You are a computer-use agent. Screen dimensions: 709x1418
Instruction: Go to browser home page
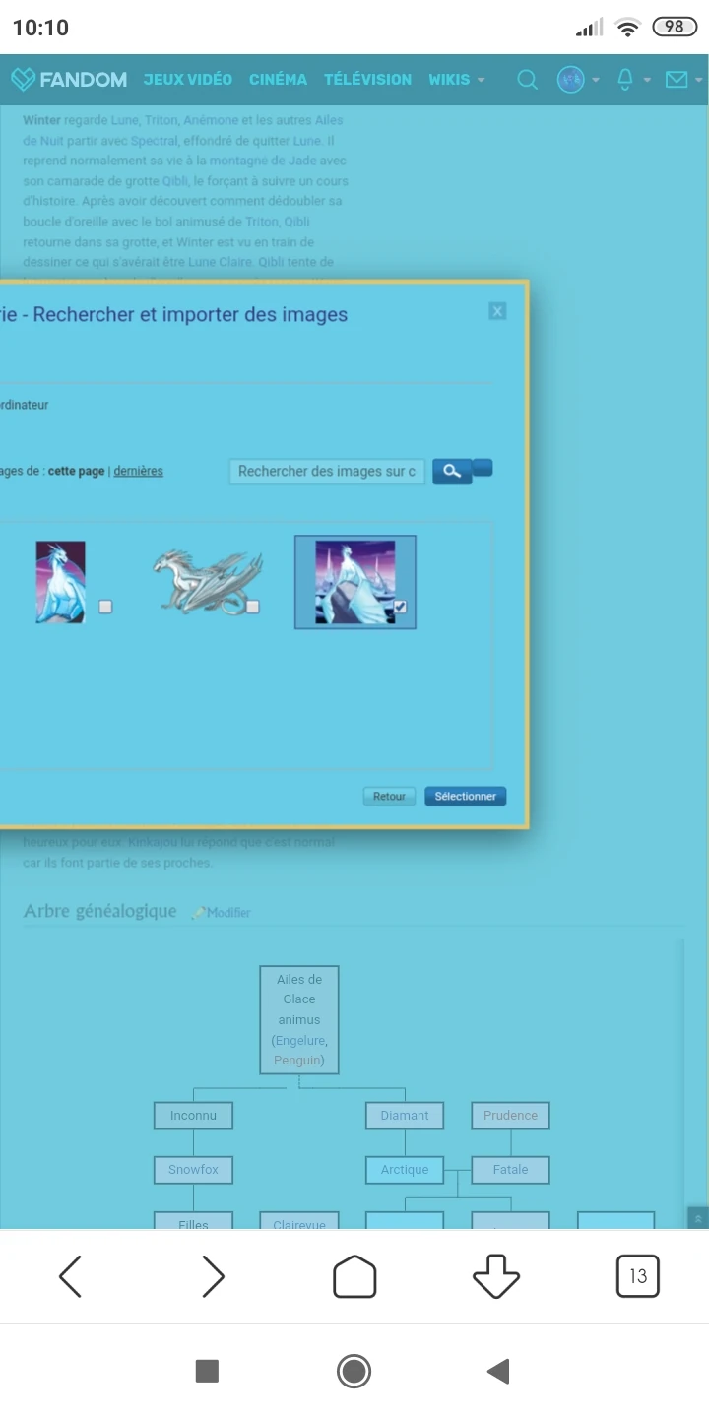click(x=354, y=1276)
